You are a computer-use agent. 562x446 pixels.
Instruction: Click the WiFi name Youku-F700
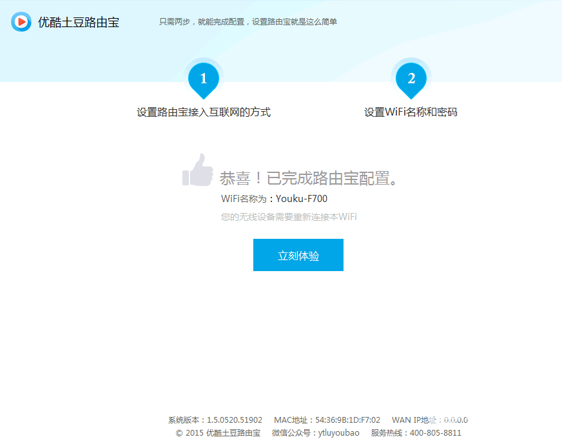302,199
